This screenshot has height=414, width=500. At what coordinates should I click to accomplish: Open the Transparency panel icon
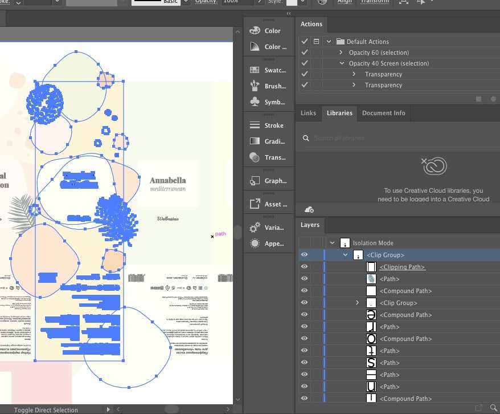coord(255,157)
